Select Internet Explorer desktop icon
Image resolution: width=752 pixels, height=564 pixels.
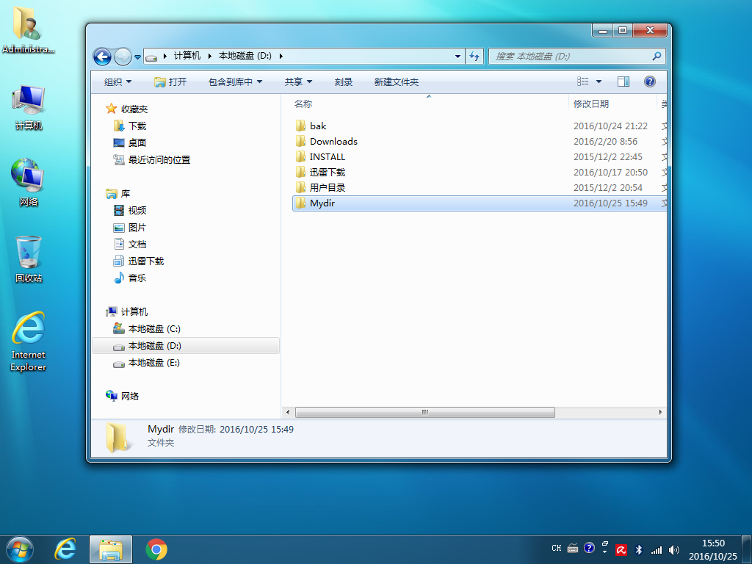29,341
